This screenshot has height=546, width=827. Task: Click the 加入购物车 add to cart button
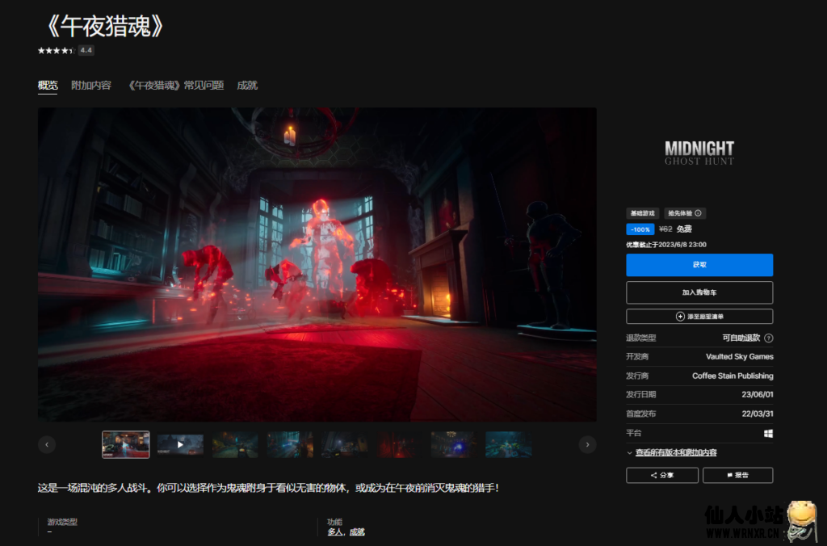[x=699, y=292]
